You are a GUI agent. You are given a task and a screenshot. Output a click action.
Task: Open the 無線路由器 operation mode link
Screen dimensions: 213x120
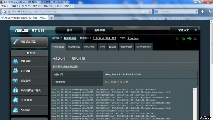pos(70,38)
